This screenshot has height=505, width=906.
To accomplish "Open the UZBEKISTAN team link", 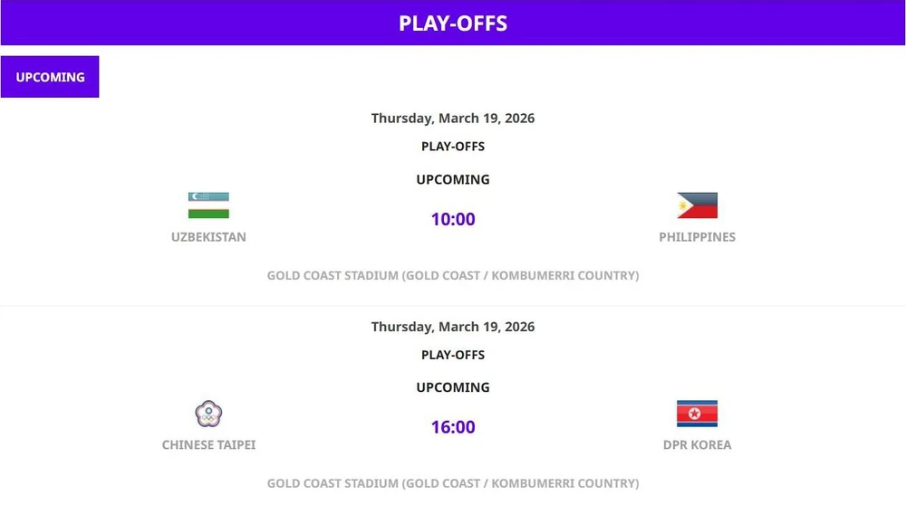I will pyautogui.click(x=208, y=237).
